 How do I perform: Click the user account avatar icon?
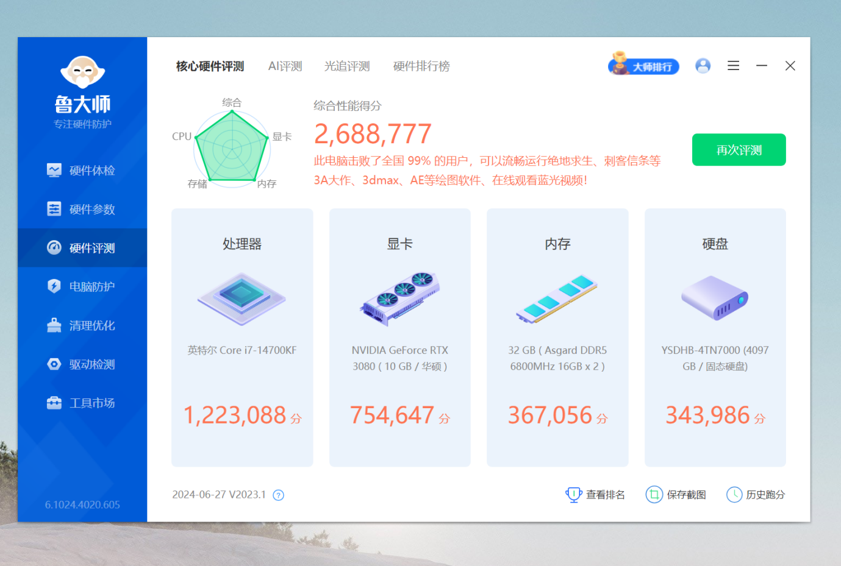click(703, 66)
